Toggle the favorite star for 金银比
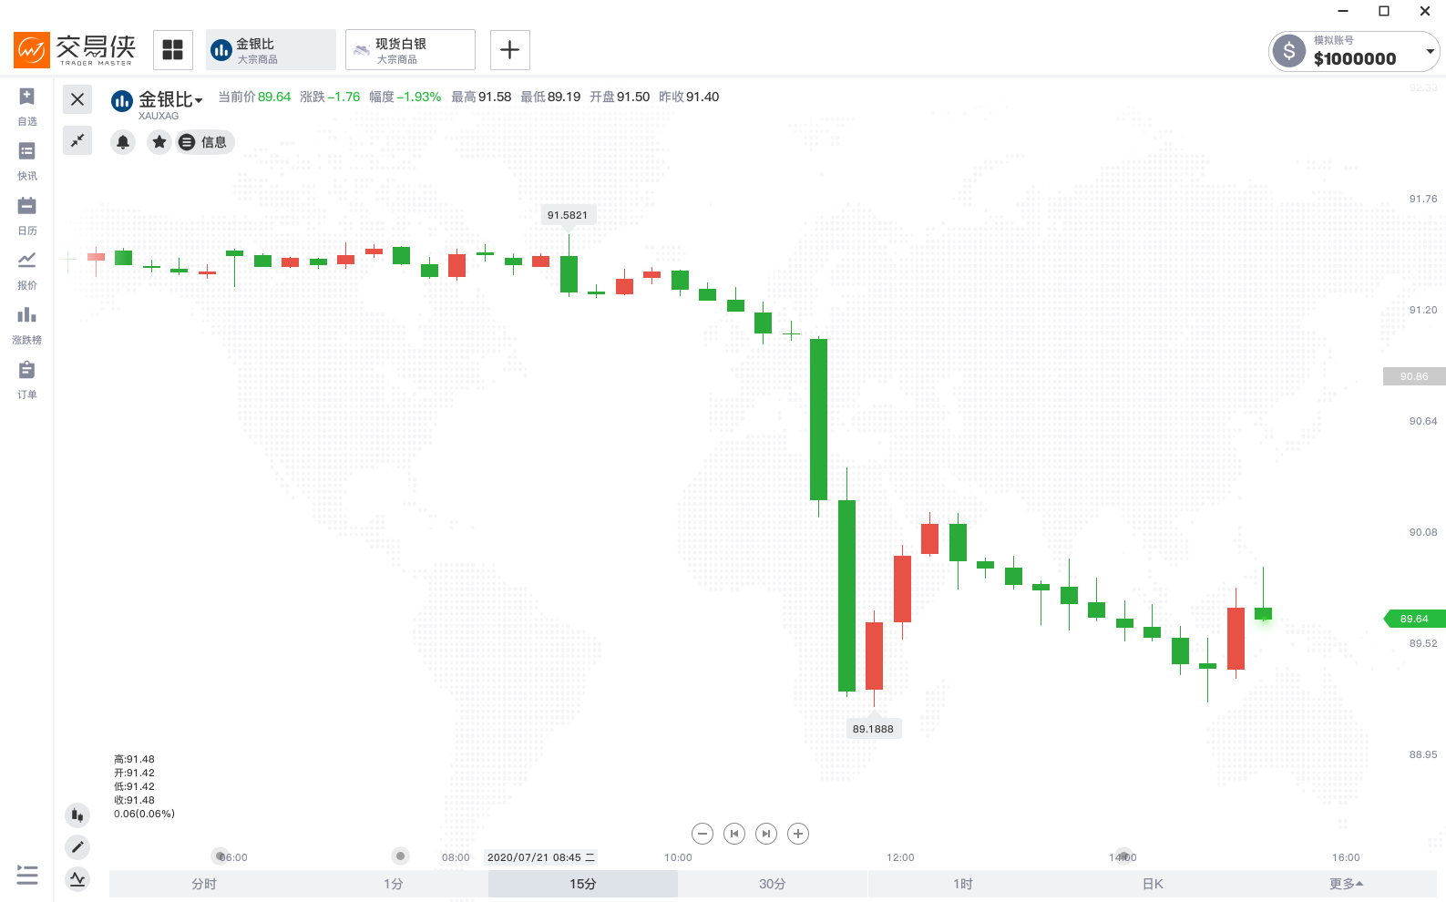The image size is (1446, 902). pyautogui.click(x=159, y=142)
